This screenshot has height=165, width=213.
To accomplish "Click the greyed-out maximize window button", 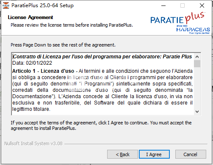I will pyautogui.click(x=183, y=5).
